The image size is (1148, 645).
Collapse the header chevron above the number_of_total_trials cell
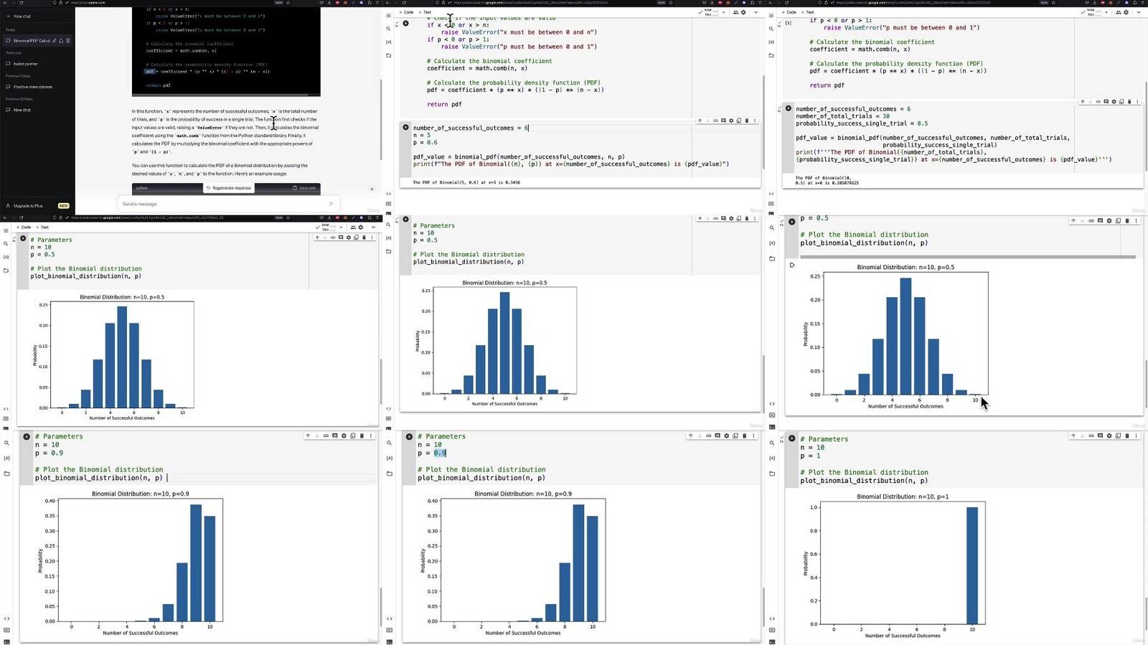[1138, 12]
